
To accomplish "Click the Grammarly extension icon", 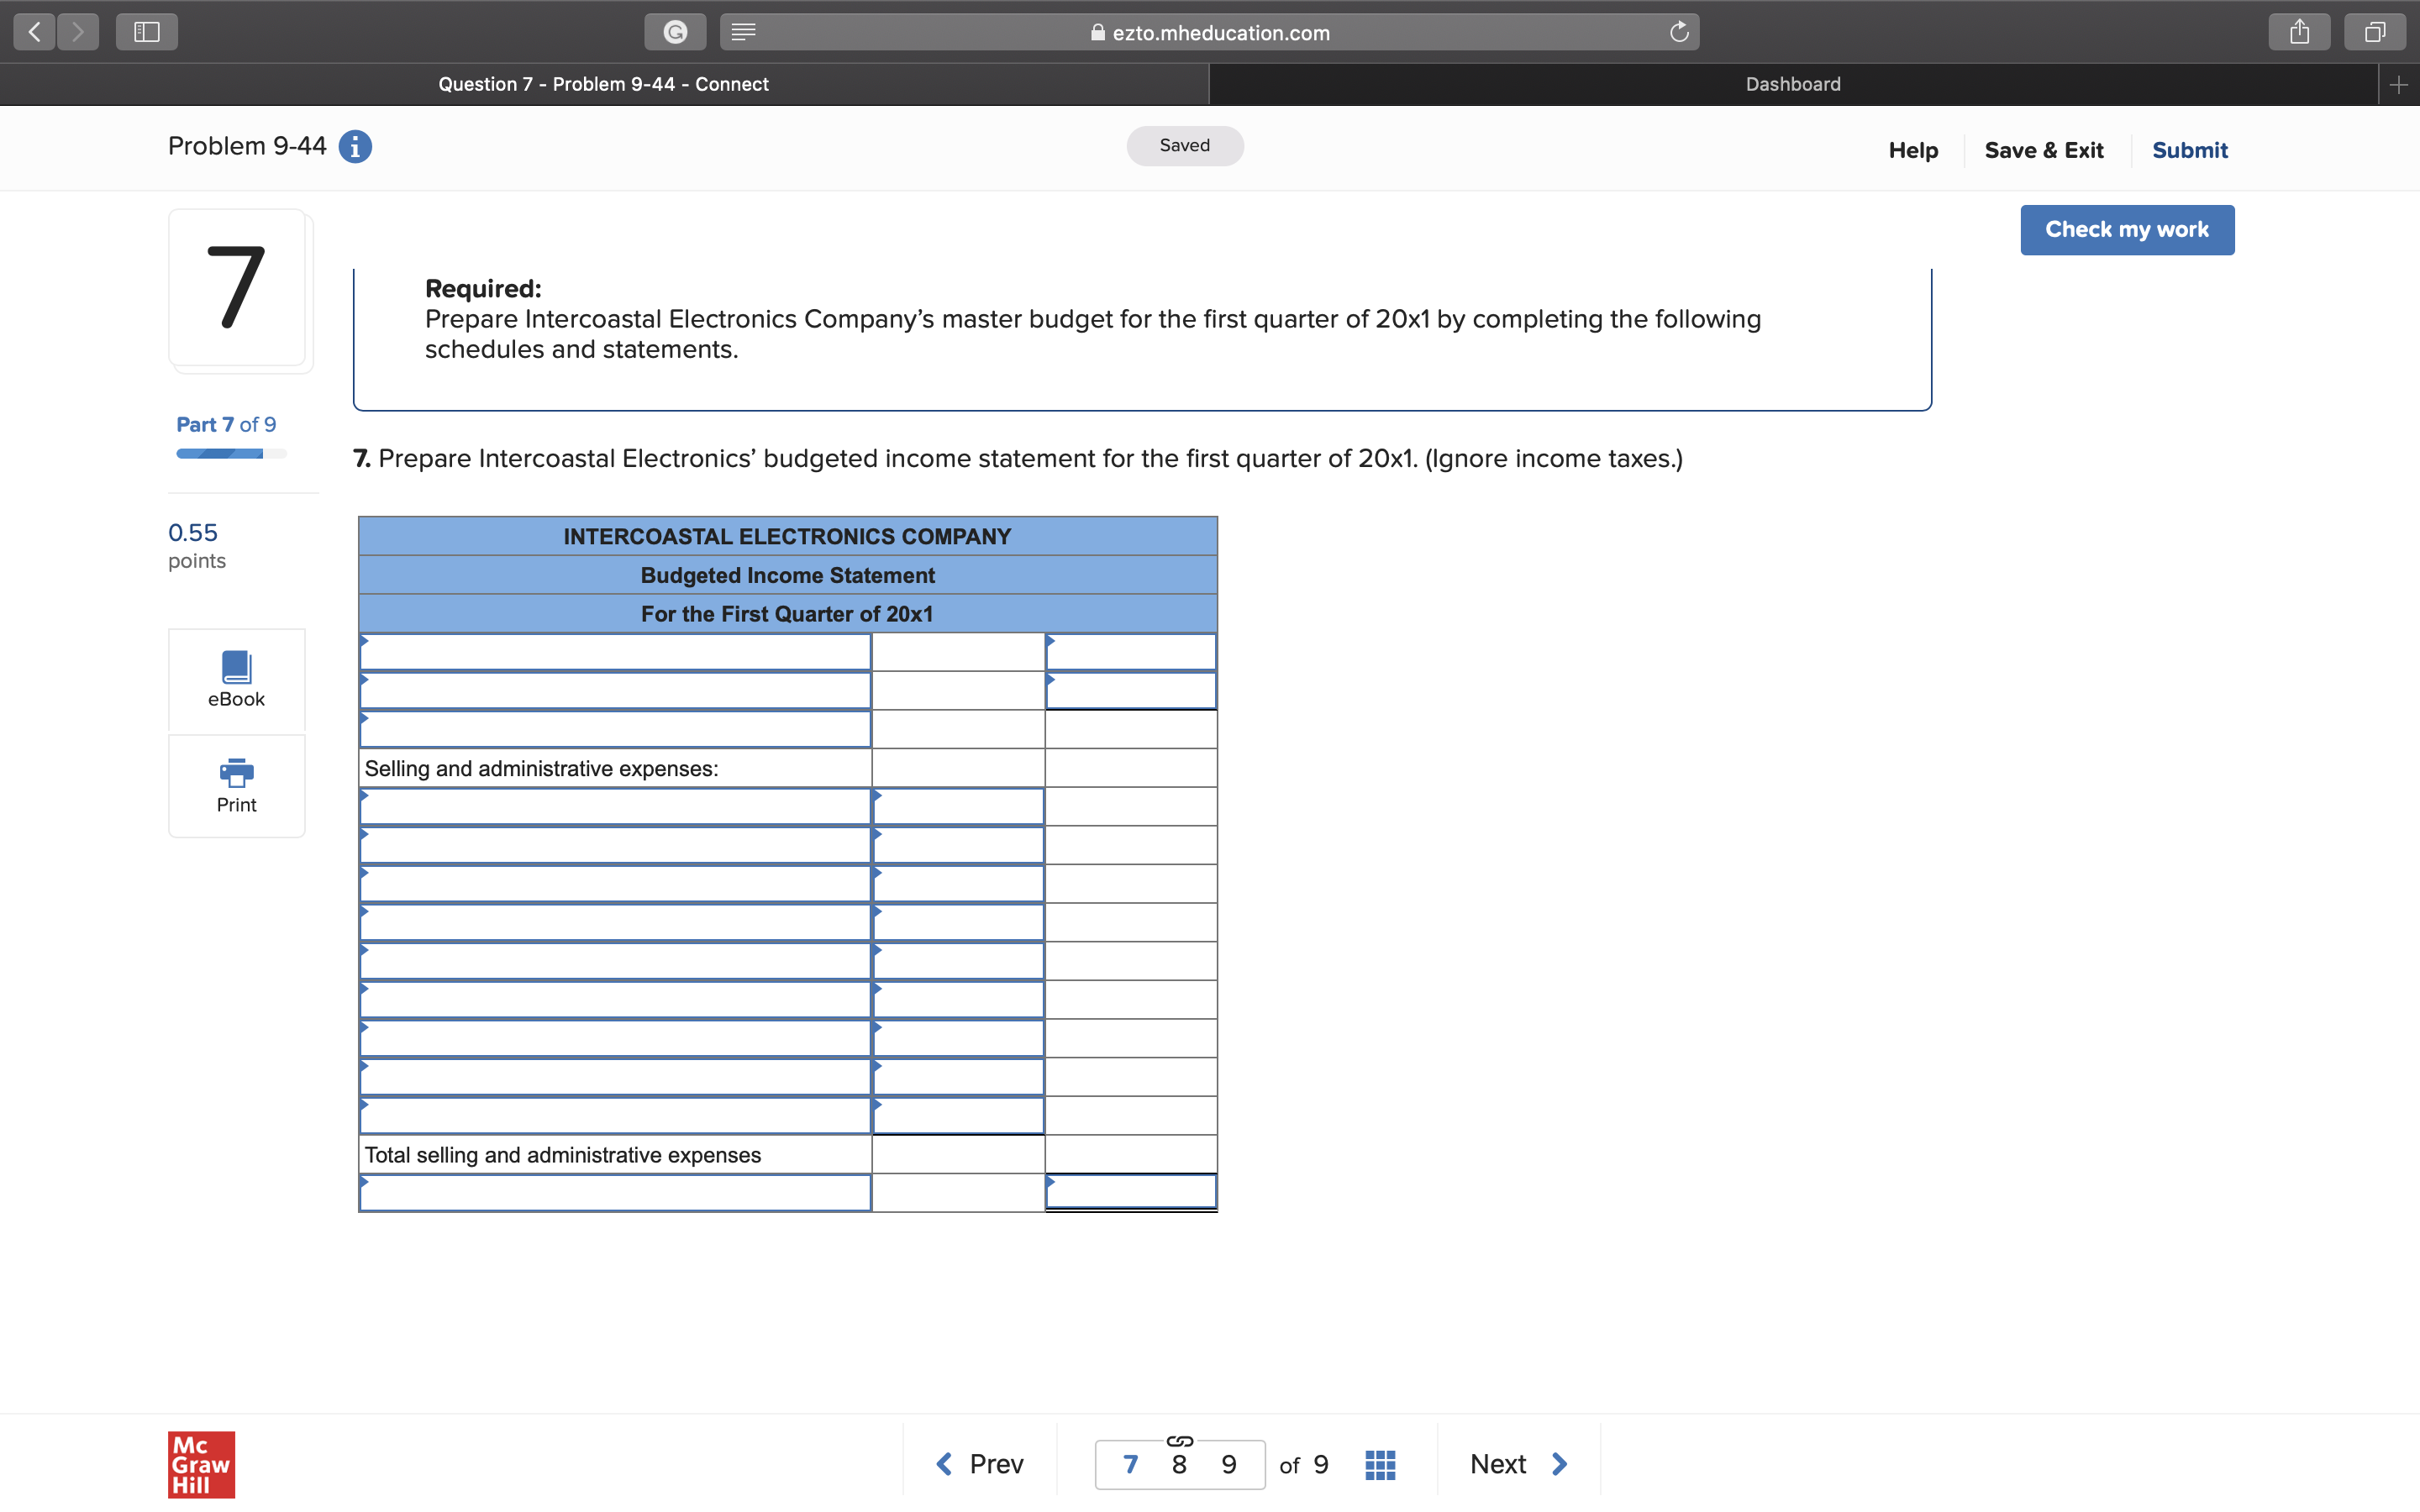I will coord(675,32).
